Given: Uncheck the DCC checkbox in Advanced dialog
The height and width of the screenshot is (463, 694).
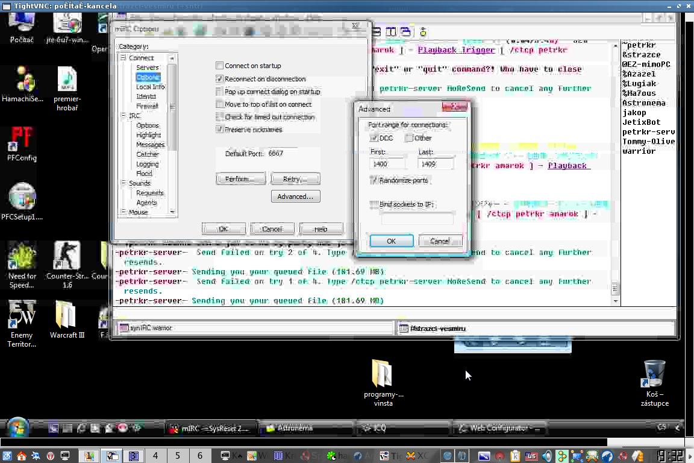Looking at the screenshot, I should pyautogui.click(x=374, y=138).
